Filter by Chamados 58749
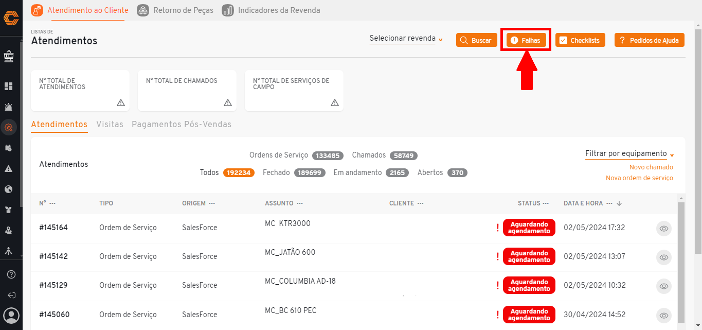Image resolution: width=702 pixels, height=330 pixels. (385, 155)
